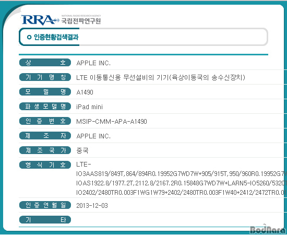This screenshot has width=287, height=235.
Task: Click the 인증번호 label
Action: tap(45, 121)
